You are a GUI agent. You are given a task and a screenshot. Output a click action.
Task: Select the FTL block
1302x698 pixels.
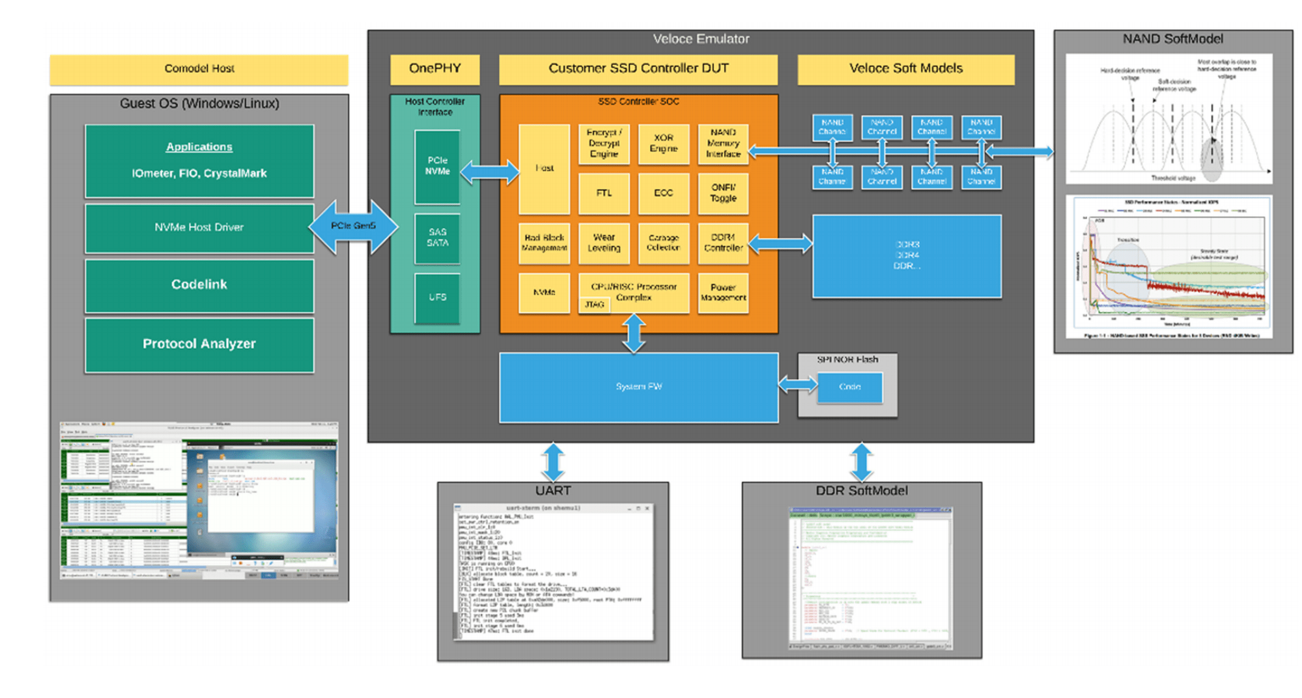click(604, 193)
